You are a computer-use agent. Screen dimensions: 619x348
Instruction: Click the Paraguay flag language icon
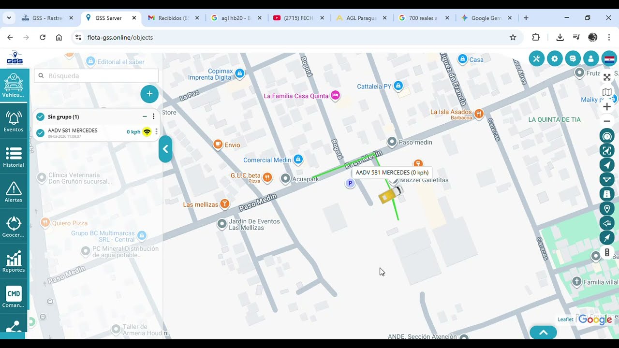point(609,59)
